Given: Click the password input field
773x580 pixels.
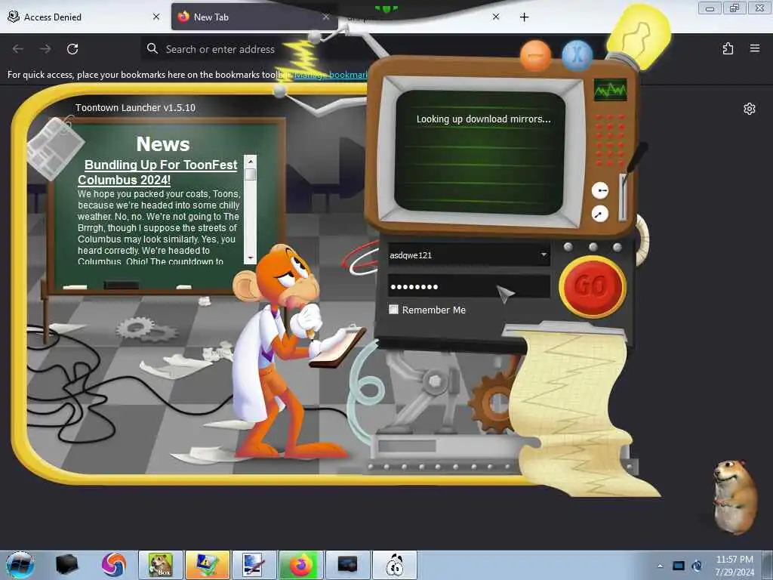Looking at the screenshot, I should (x=469, y=286).
